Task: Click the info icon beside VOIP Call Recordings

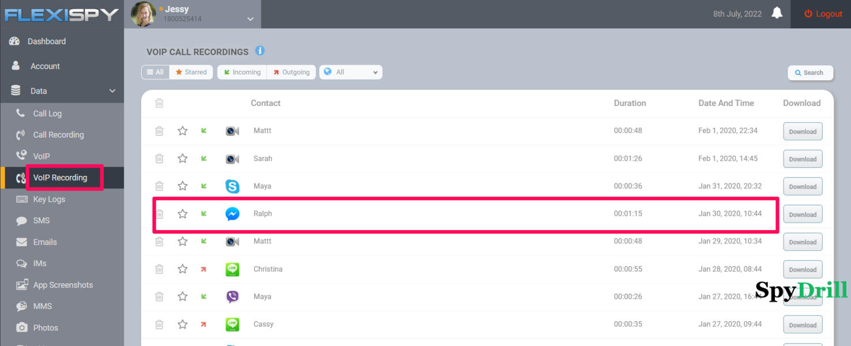Action: 260,51
